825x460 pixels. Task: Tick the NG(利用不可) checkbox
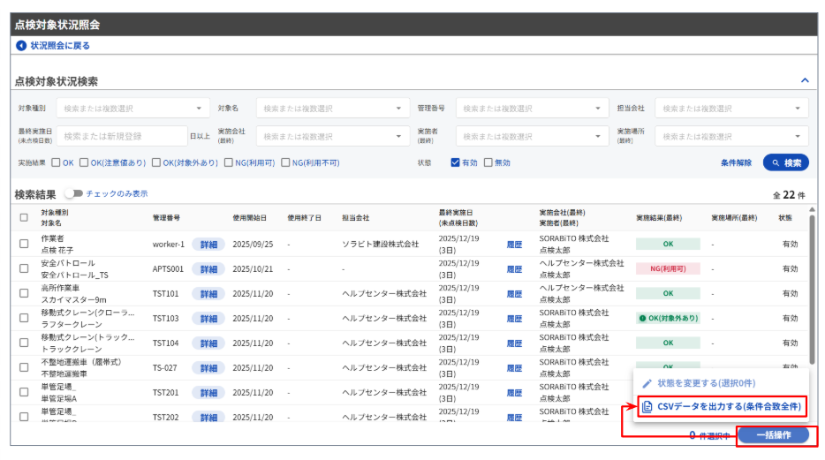point(285,163)
